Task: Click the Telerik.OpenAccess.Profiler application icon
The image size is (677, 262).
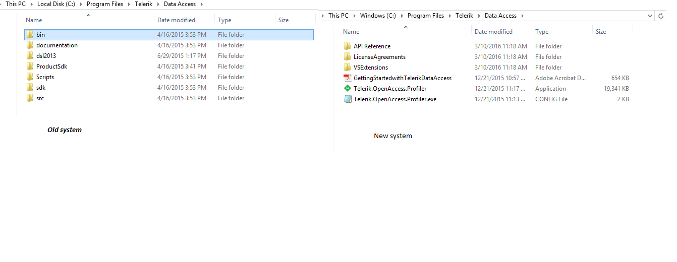Action: [x=347, y=89]
